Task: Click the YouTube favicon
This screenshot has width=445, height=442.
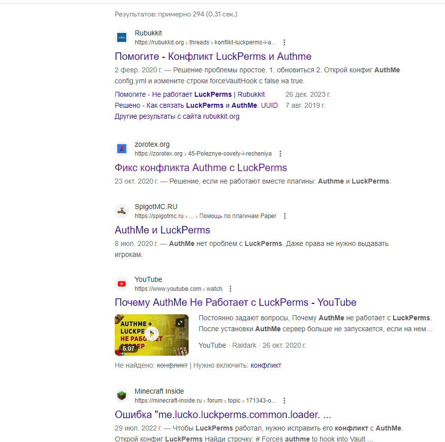Action: (122, 284)
